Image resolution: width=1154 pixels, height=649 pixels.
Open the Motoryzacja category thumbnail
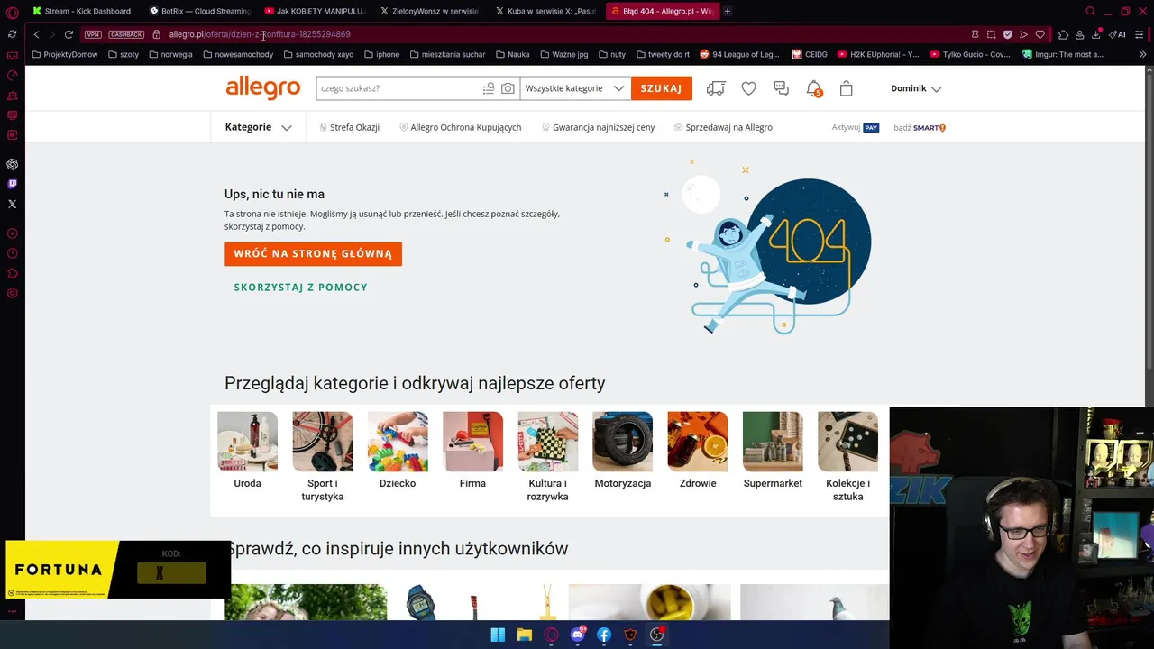pyautogui.click(x=622, y=442)
